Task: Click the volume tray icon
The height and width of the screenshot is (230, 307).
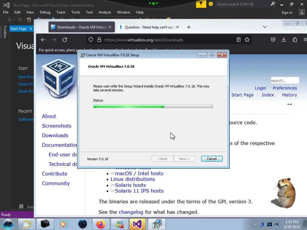Action: coord(277,224)
